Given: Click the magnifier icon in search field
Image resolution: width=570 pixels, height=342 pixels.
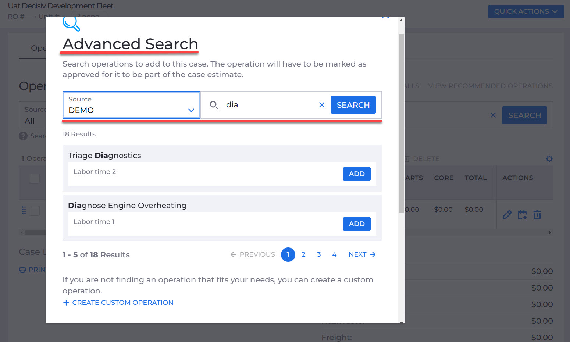Looking at the screenshot, I should tap(214, 105).
